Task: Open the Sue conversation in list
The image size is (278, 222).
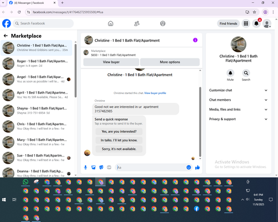Action: 37,158
